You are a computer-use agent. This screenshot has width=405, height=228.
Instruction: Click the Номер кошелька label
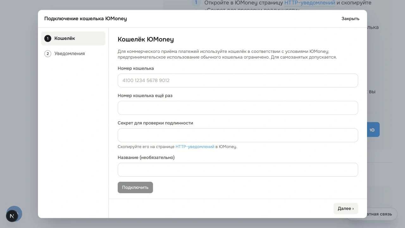point(136,68)
